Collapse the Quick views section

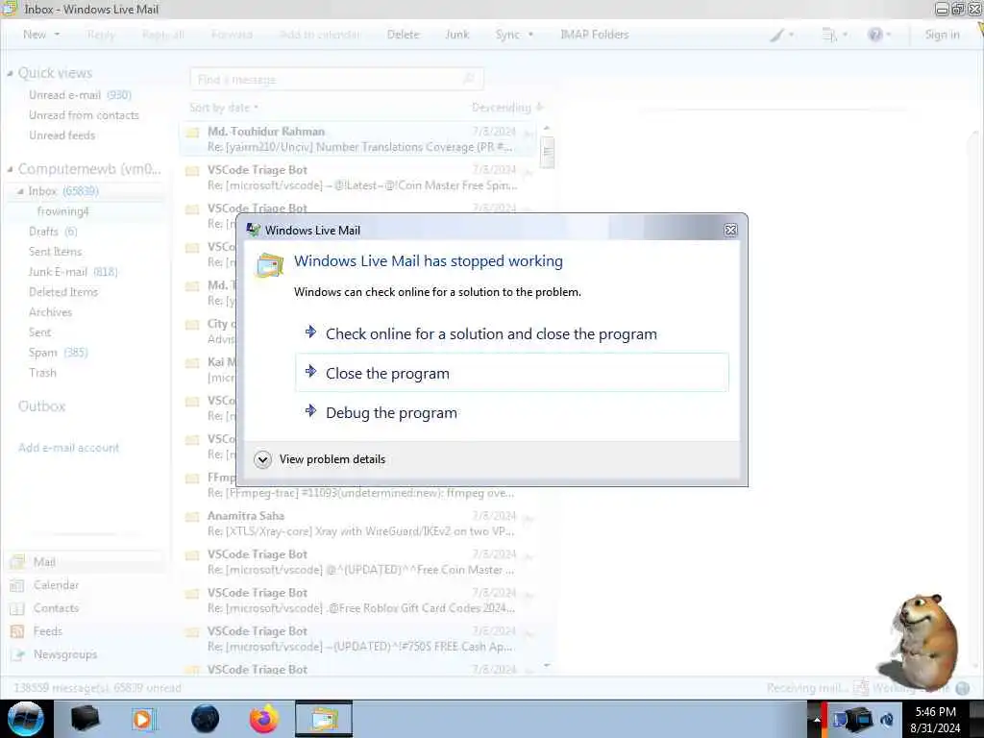[x=10, y=73]
